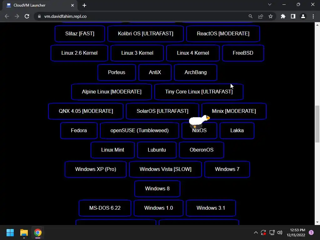Screen dimensions: 320x240
Task: Launch OberonOS
Action: coord(202,150)
